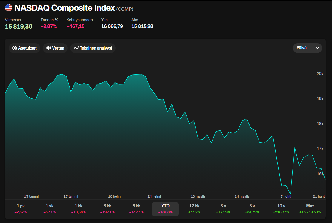Select the 1 pv time range
Screen dimensions: 332x223
coord(21,209)
